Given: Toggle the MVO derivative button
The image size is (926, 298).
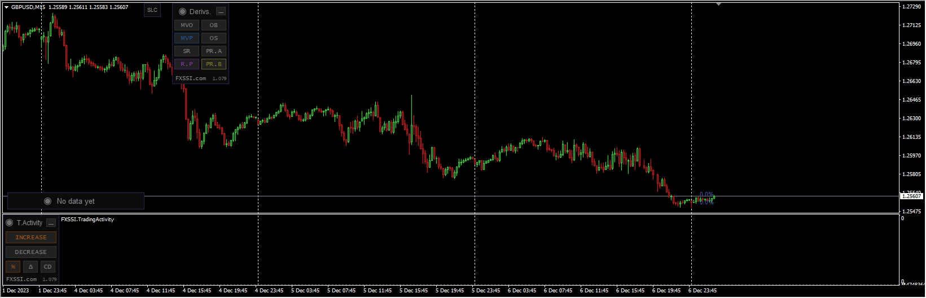Looking at the screenshot, I should tap(187, 25).
